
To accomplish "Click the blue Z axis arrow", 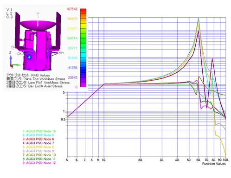I will pyautogui.click(x=11, y=59).
